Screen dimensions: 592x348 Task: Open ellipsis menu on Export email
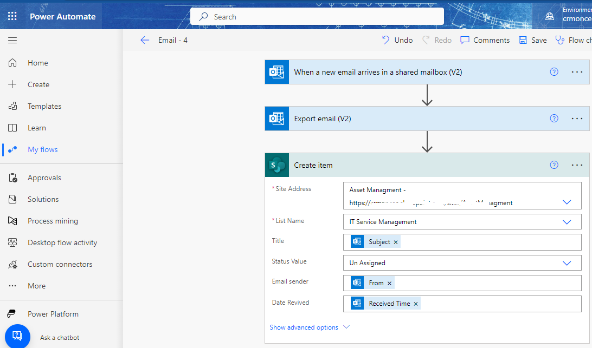577,119
